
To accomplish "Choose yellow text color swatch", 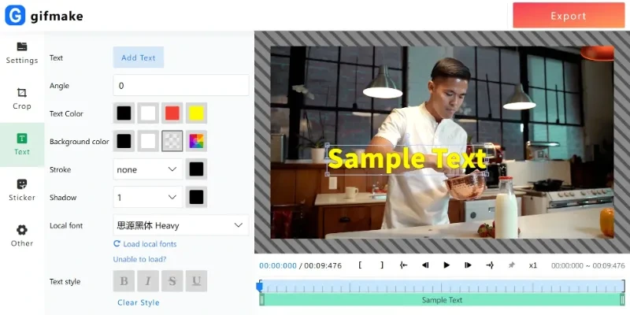I will click(196, 113).
